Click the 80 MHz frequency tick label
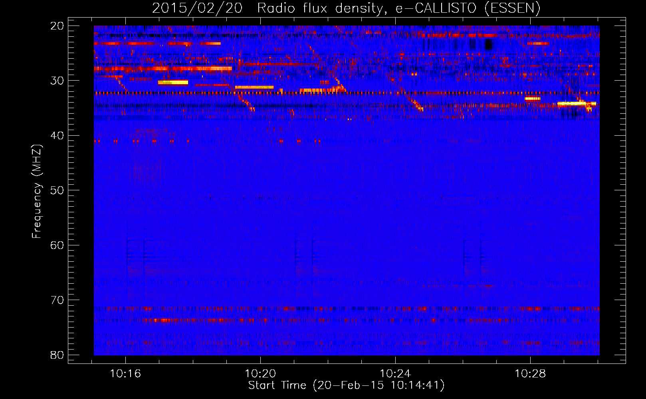The width and height of the screenshot is (646, 399). click(x=57, y=355)
